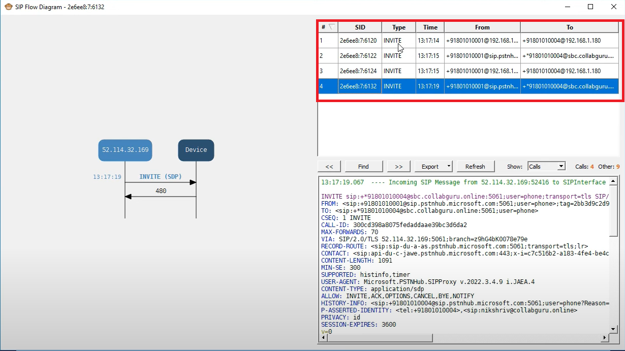625x351 pixels.
Task: Sort table by SID column header
Action: point(360,27)
